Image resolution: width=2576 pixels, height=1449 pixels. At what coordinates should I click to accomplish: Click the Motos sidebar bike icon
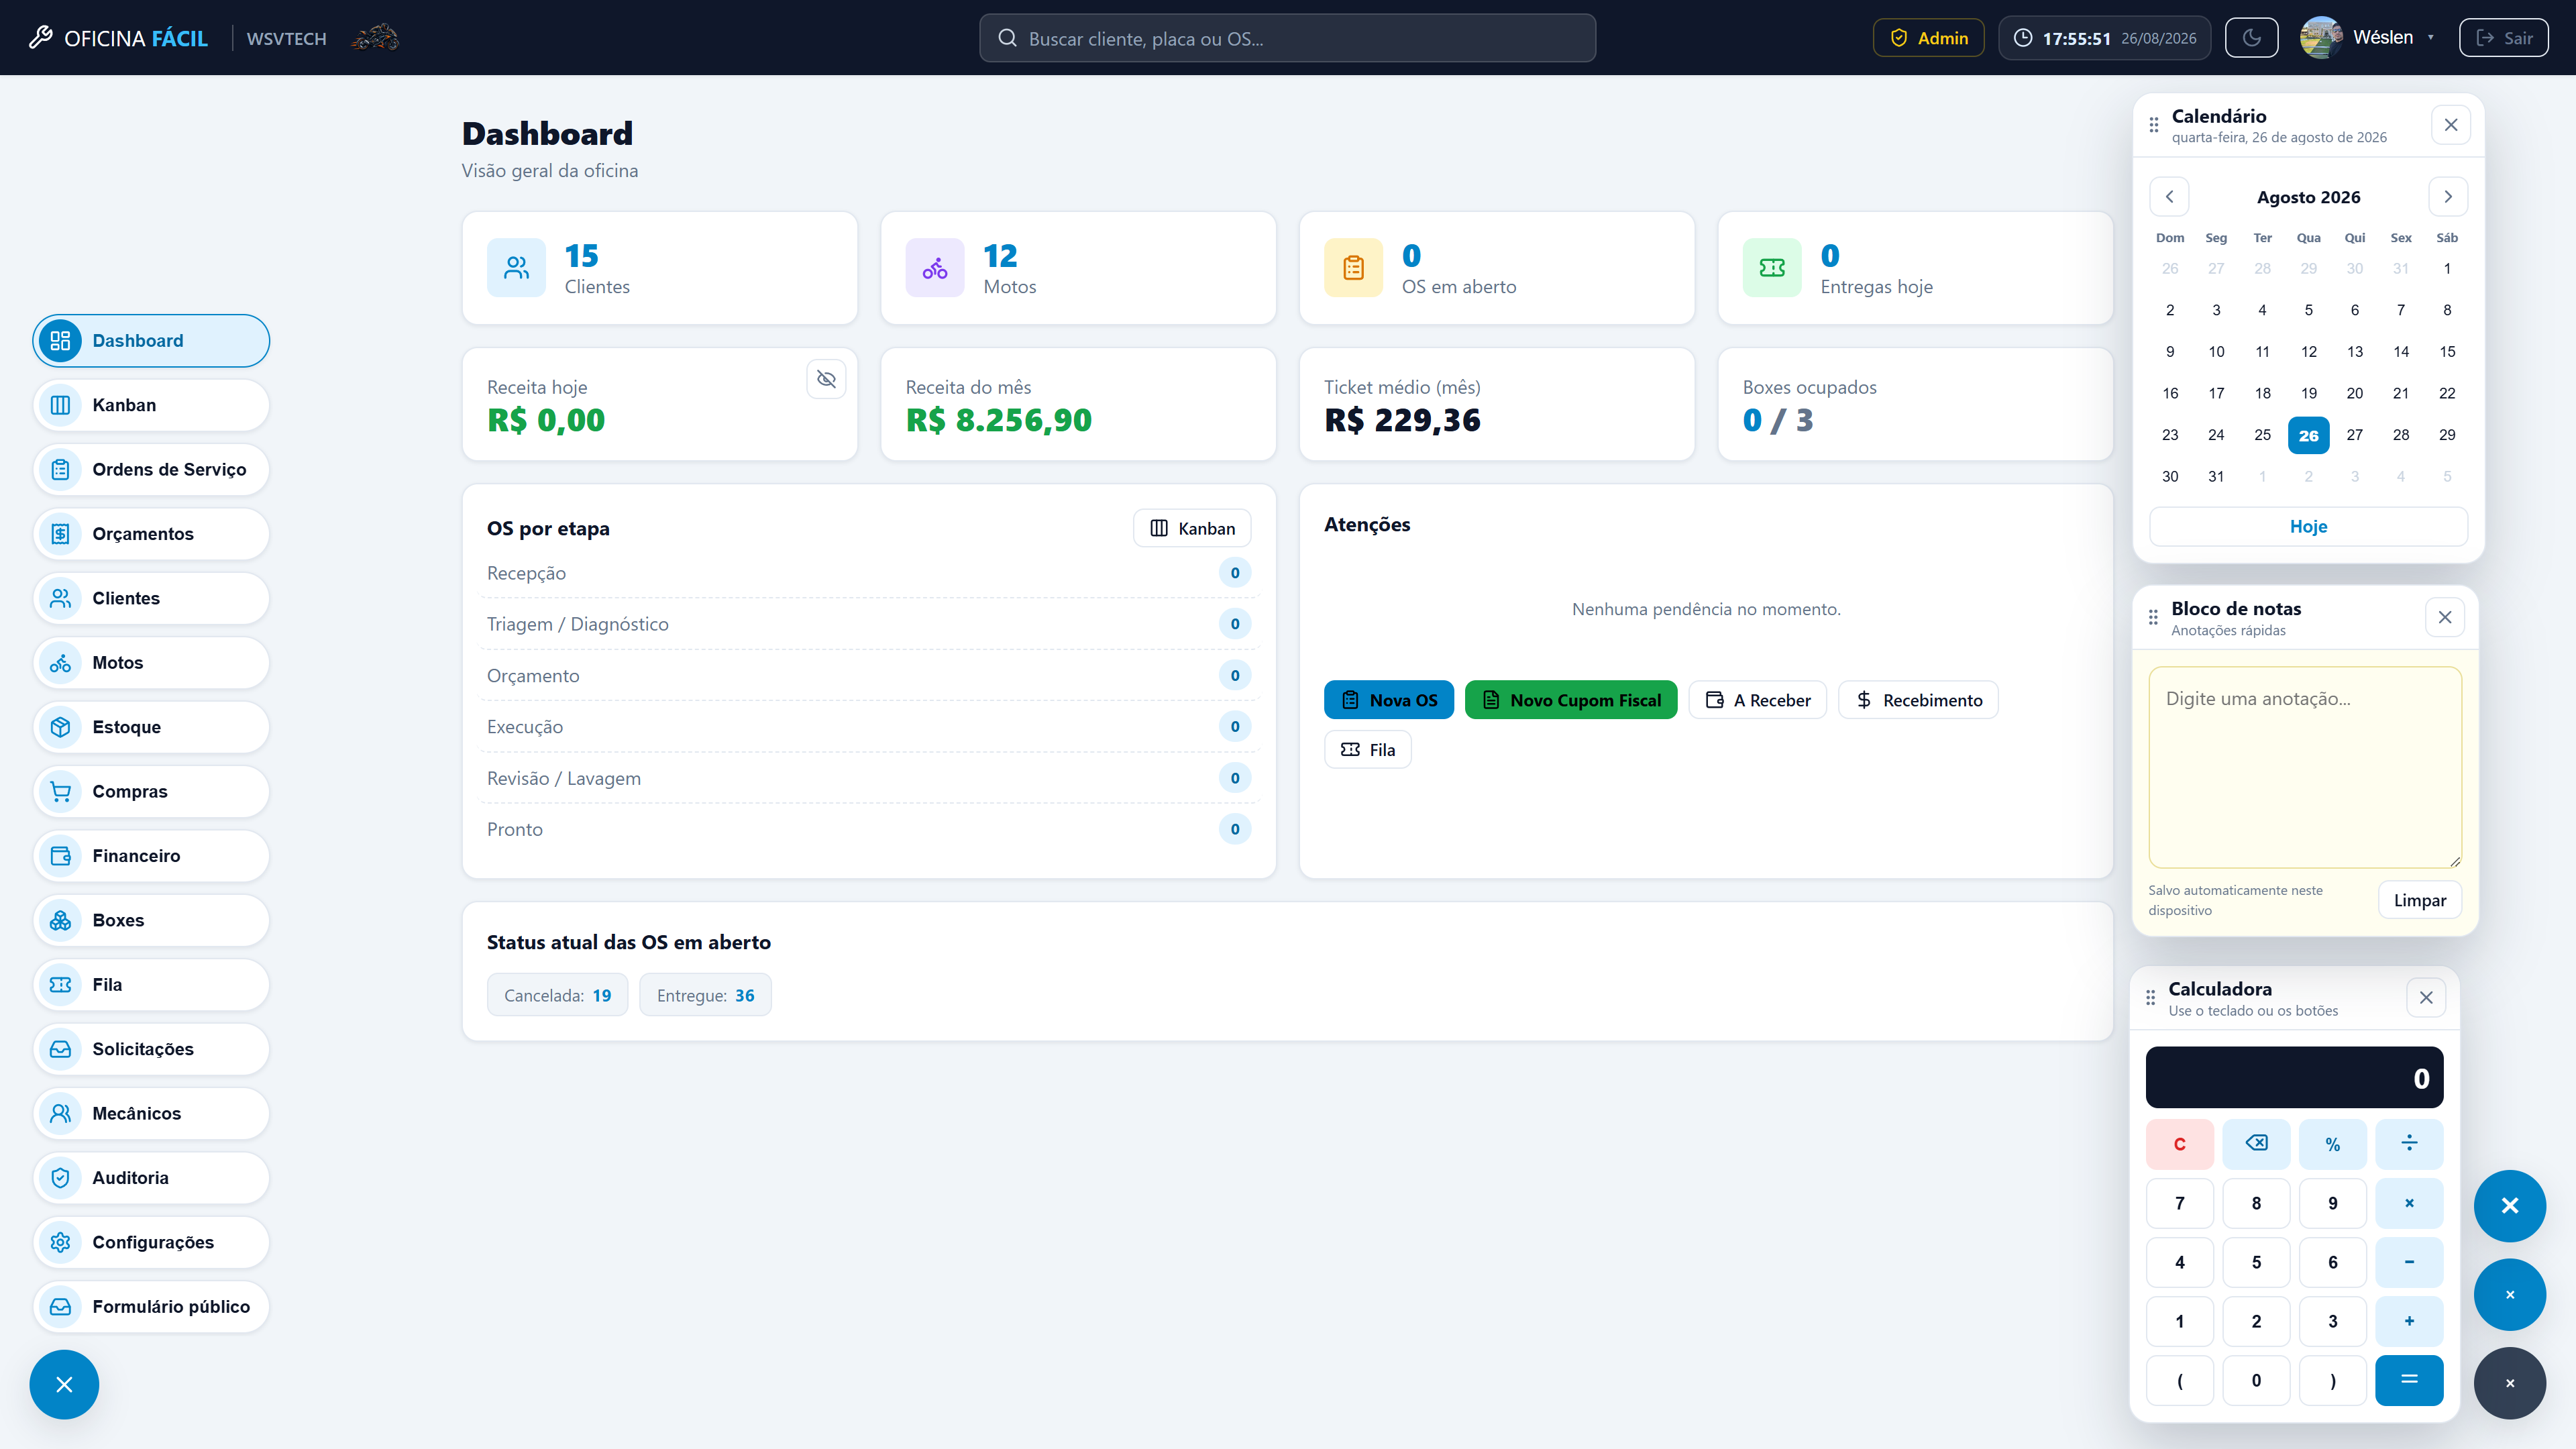coord(60,663)
